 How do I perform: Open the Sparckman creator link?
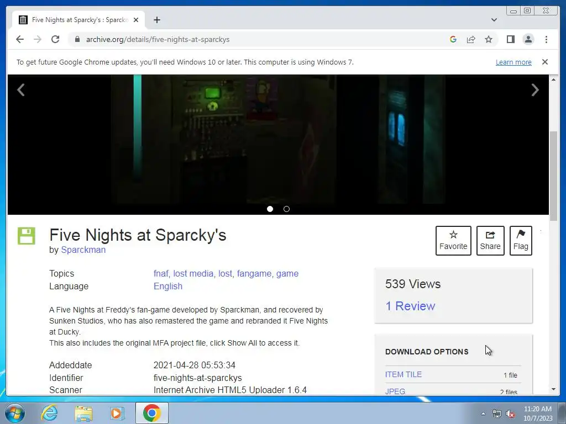pyautogui.click(x=83, y=250)
